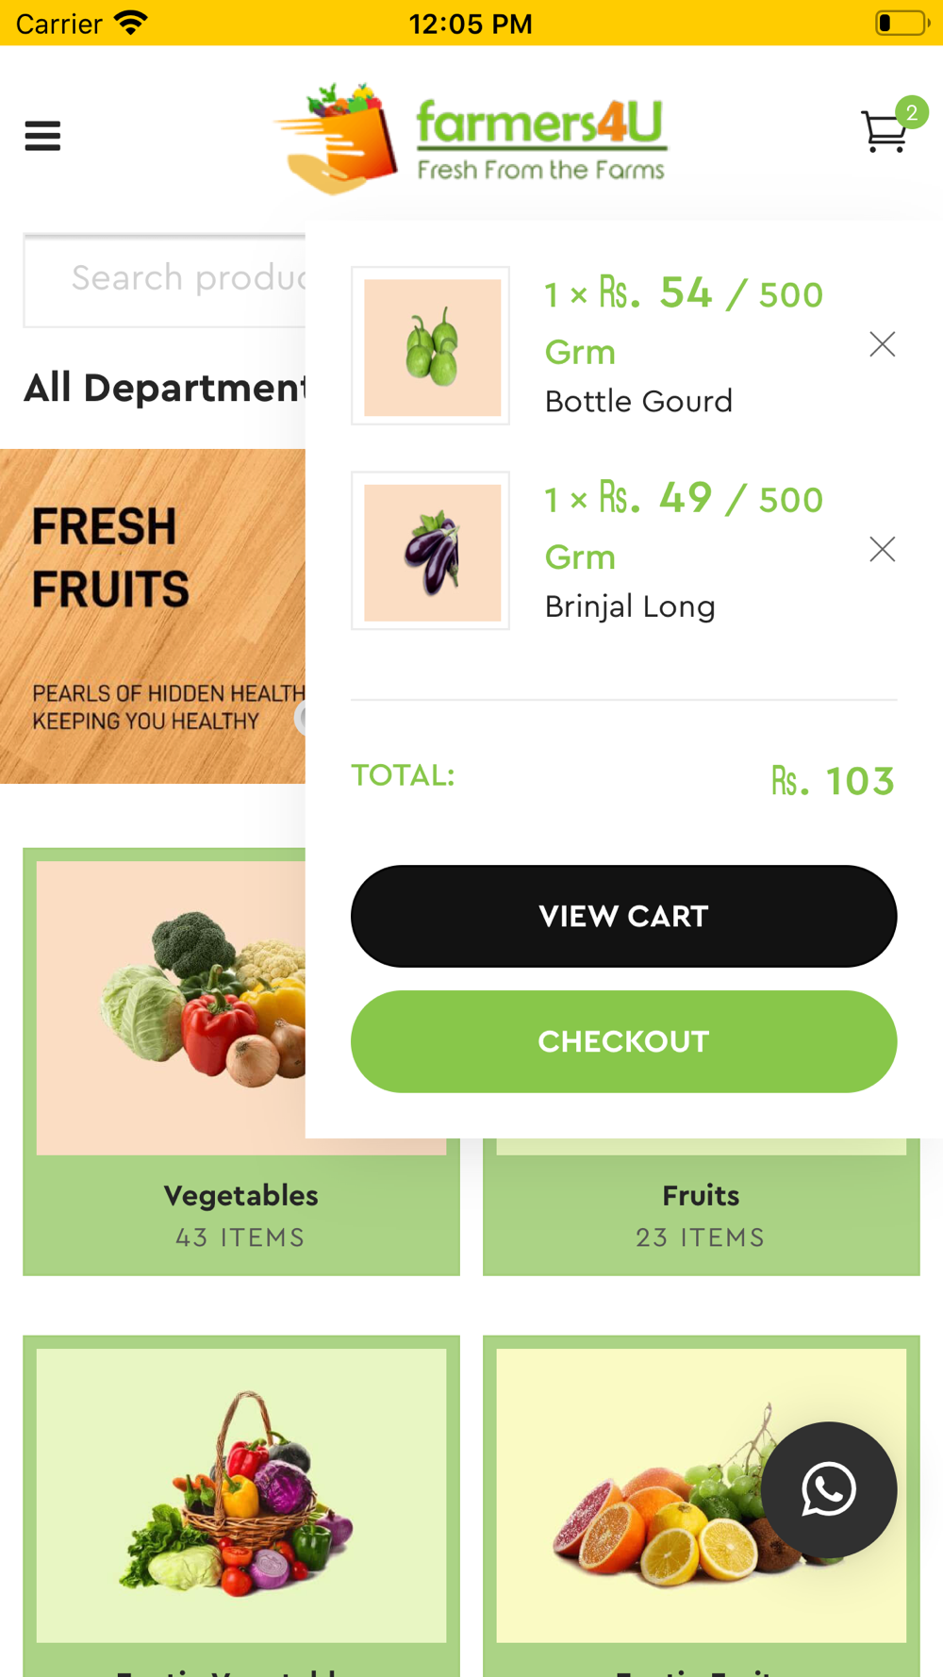Screen dimensions: 943x1677
Task: Open WhatsApp chat bubble
Action: pos(829,1489)
